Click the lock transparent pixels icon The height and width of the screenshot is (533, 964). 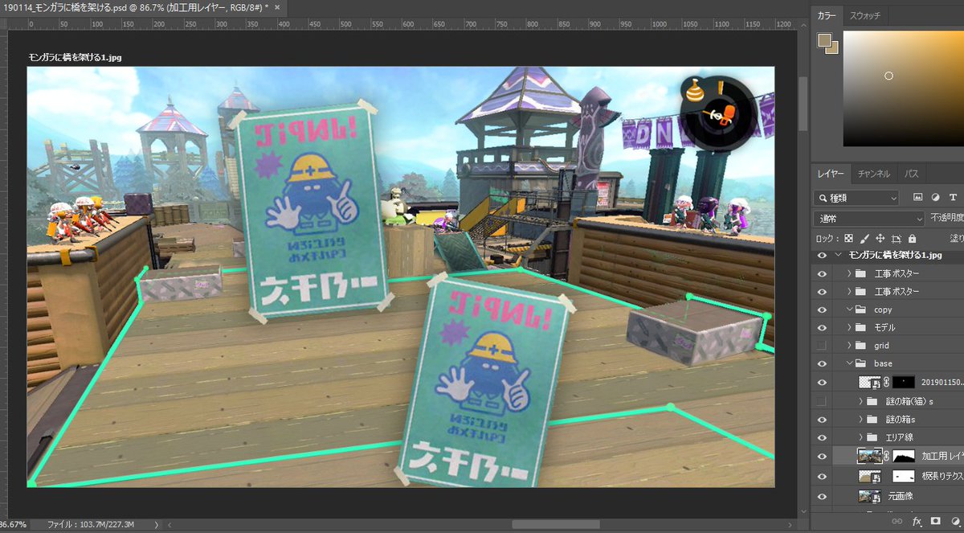click(848, 239)
